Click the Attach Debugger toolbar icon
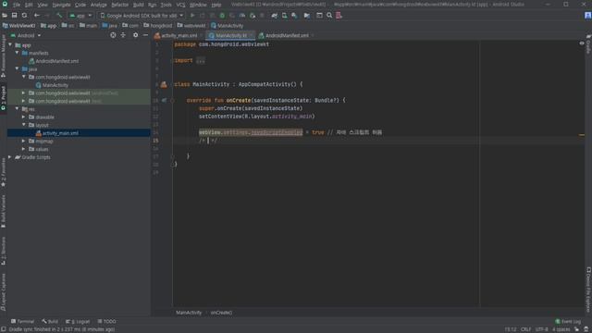The image size is (592, 333). pyautogui.click(x=253, y=16)
